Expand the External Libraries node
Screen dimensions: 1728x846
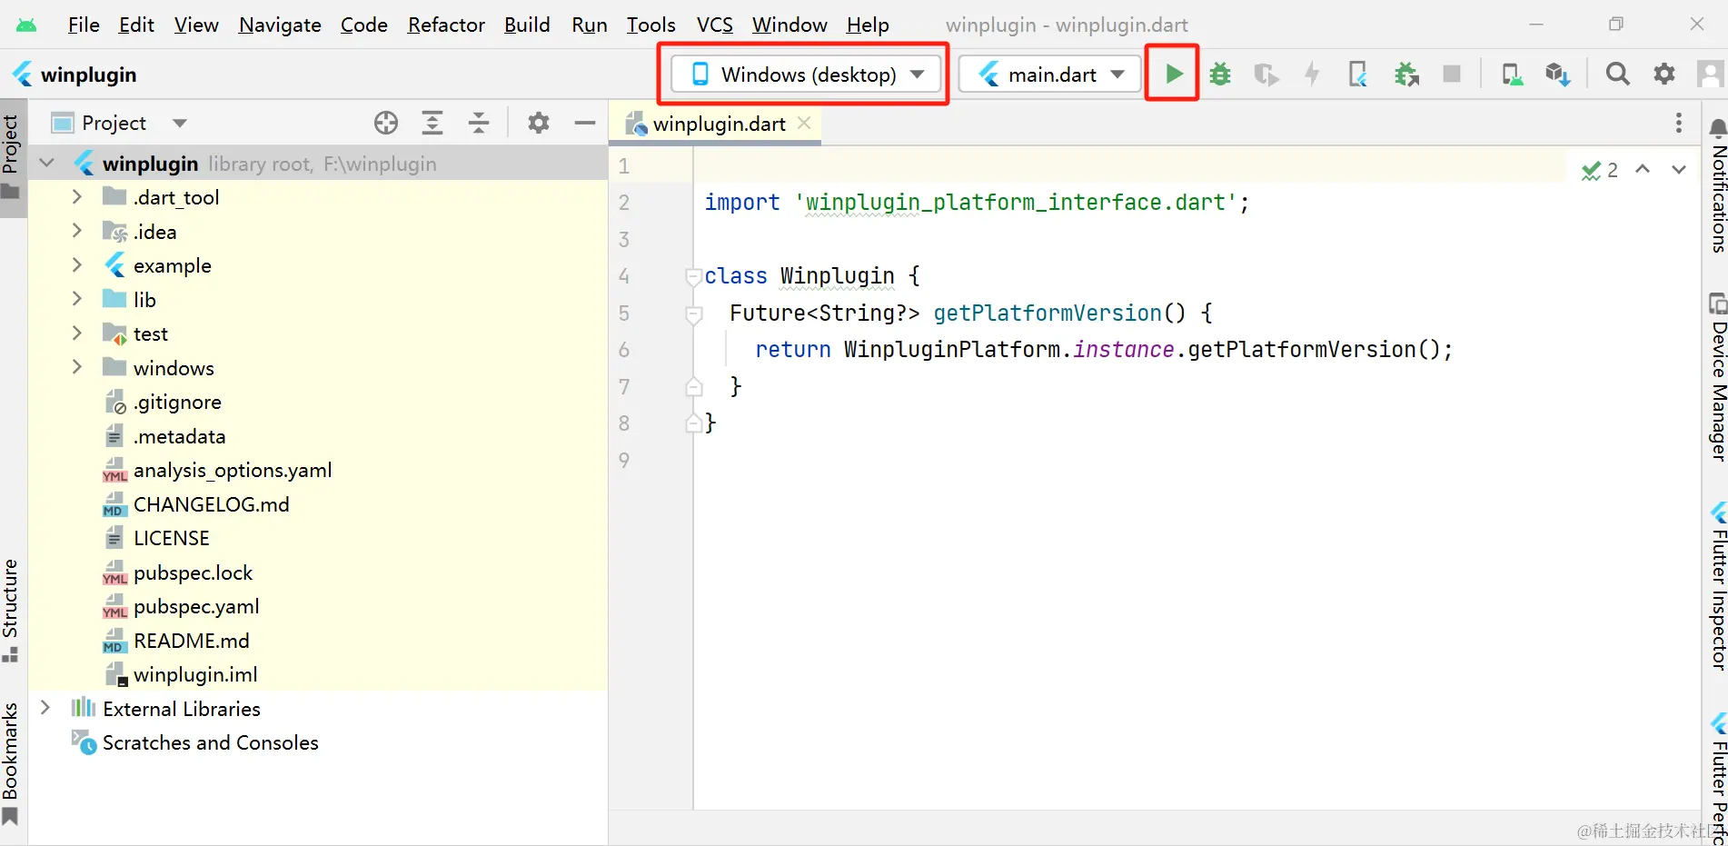point(45,708)
